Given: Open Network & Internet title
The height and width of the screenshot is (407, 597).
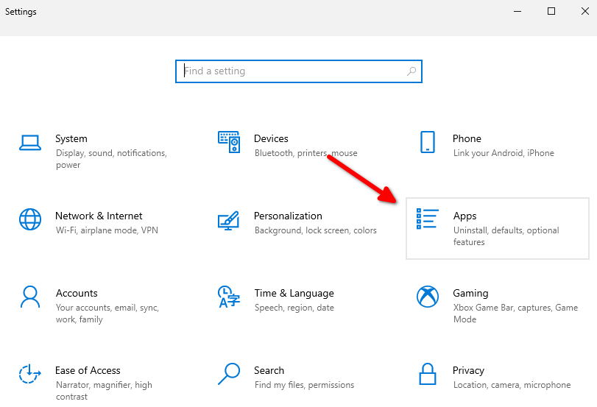Looking at the screenshot, I should pyautogui.click(x=99, y=216).
